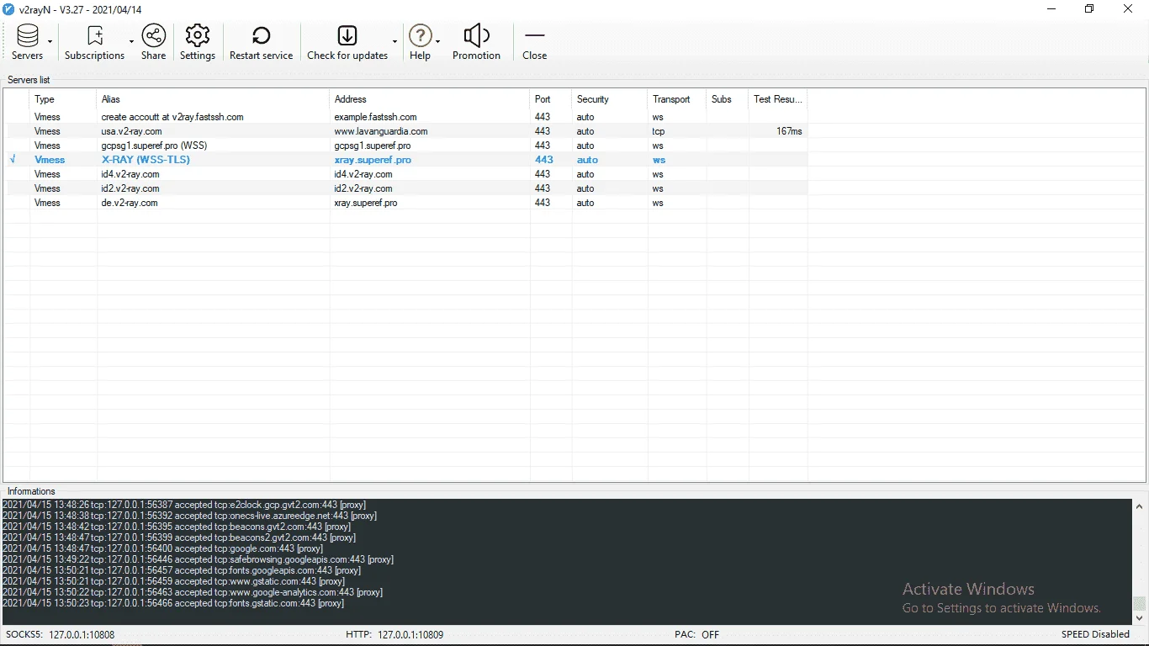The image size is (1149, 646).
Task: Select server 'create accoutt at v2ray.fastssh.com'
Action: click(x=172, y=117)
